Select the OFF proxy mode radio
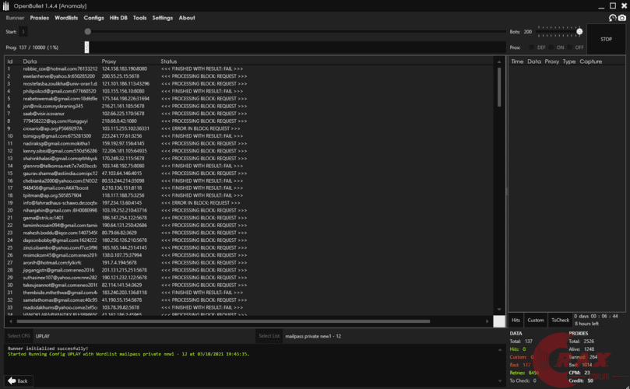This screenshot has height=389, width=630. 570,47
